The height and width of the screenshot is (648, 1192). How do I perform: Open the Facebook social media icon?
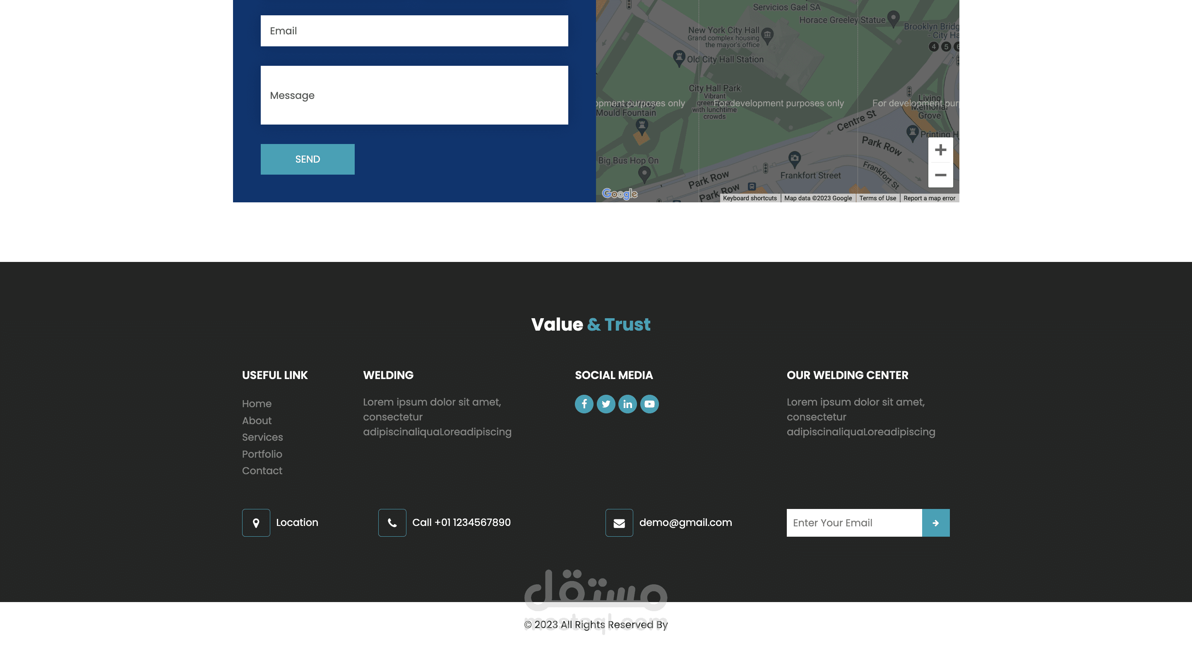(584, 404)
